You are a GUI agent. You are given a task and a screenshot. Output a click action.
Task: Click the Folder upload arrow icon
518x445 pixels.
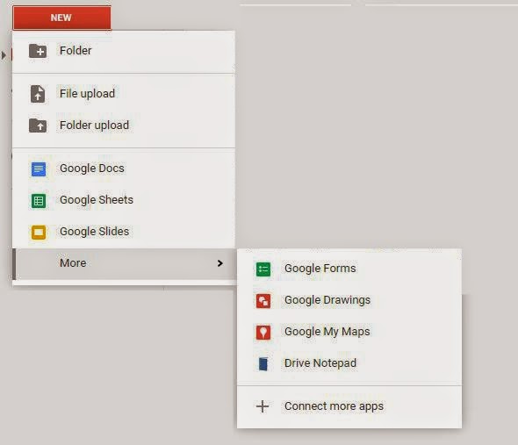pyautogui.click(x=38, y=126)
